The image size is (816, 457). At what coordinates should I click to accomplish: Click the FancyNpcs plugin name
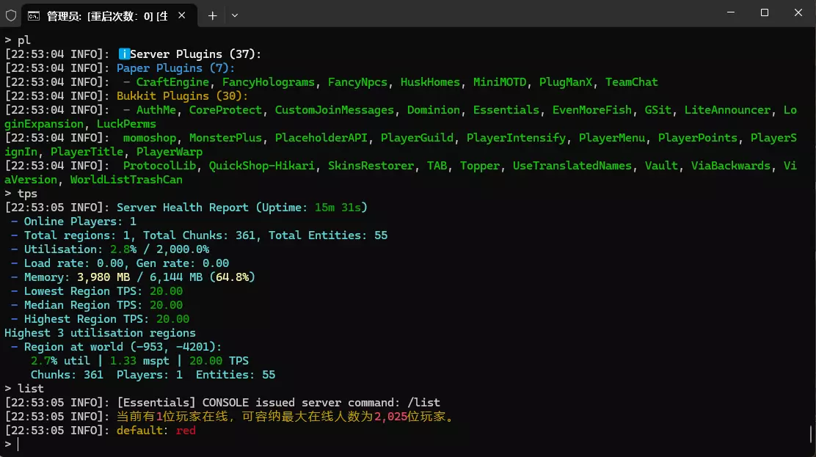[357, 82]
